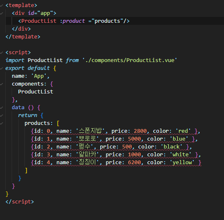Click the 'export' keyword
224x220 pixels.
(x=15, y=68)
